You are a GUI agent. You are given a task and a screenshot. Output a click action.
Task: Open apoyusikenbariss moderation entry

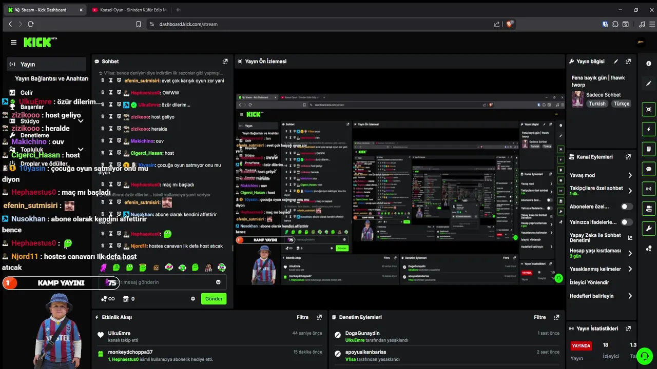[365, 352]
